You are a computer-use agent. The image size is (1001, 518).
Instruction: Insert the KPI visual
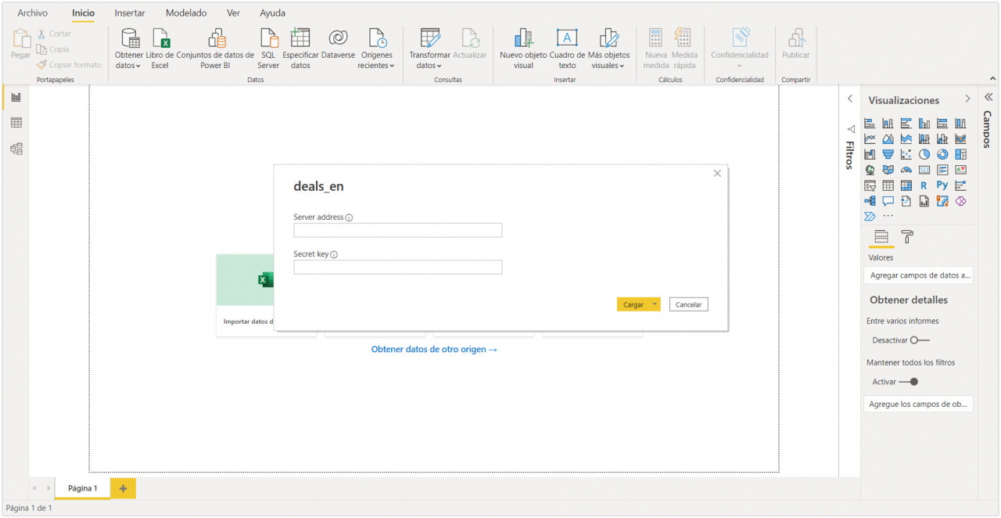point(961,170)
